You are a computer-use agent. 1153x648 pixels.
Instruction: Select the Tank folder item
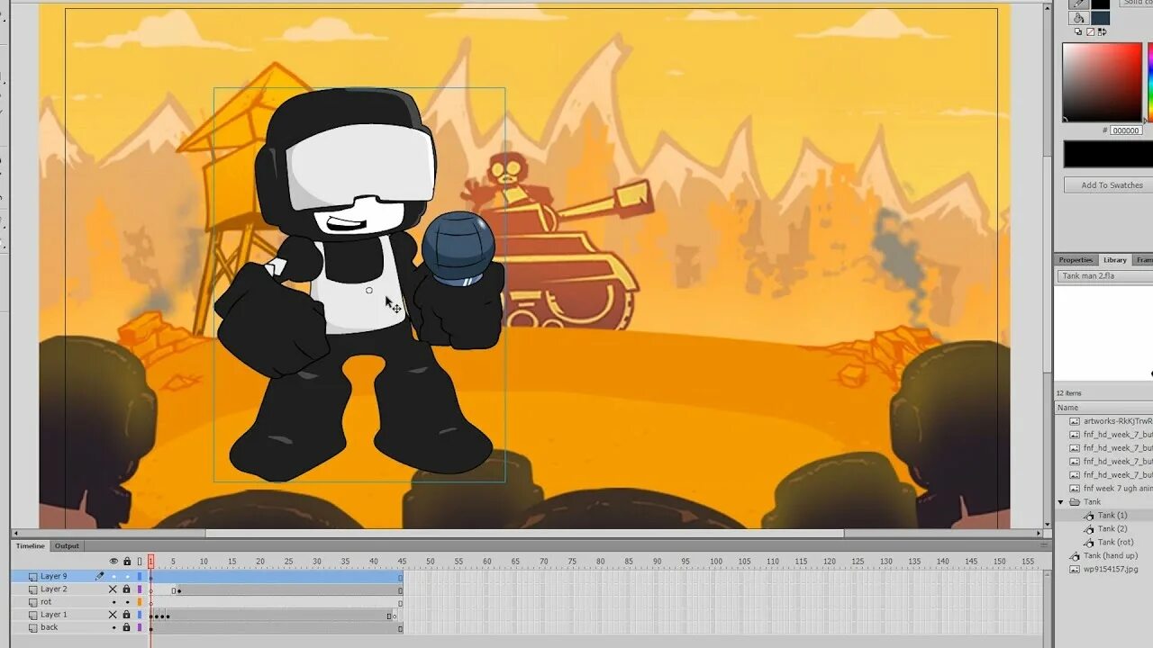pos(1092,502)
